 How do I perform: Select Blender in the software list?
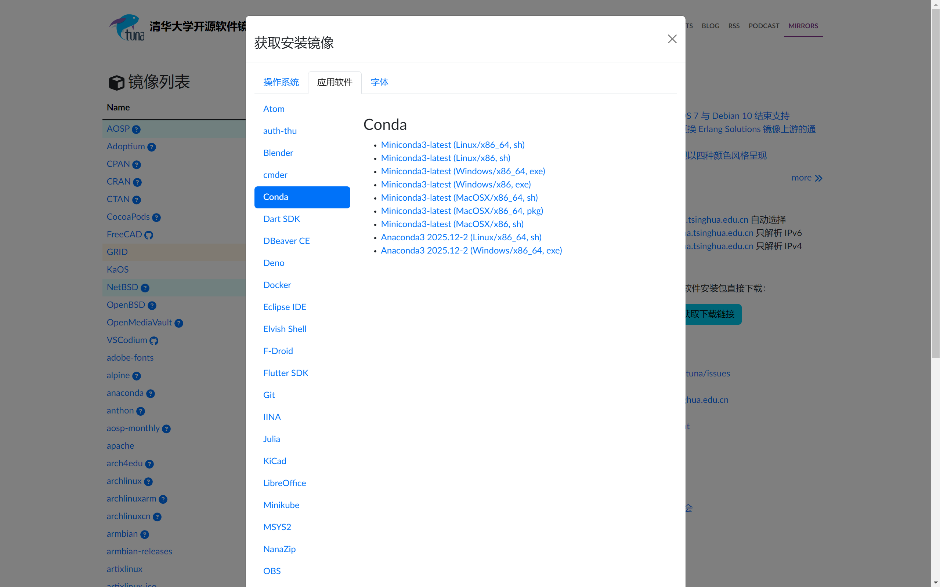(278, 153)
